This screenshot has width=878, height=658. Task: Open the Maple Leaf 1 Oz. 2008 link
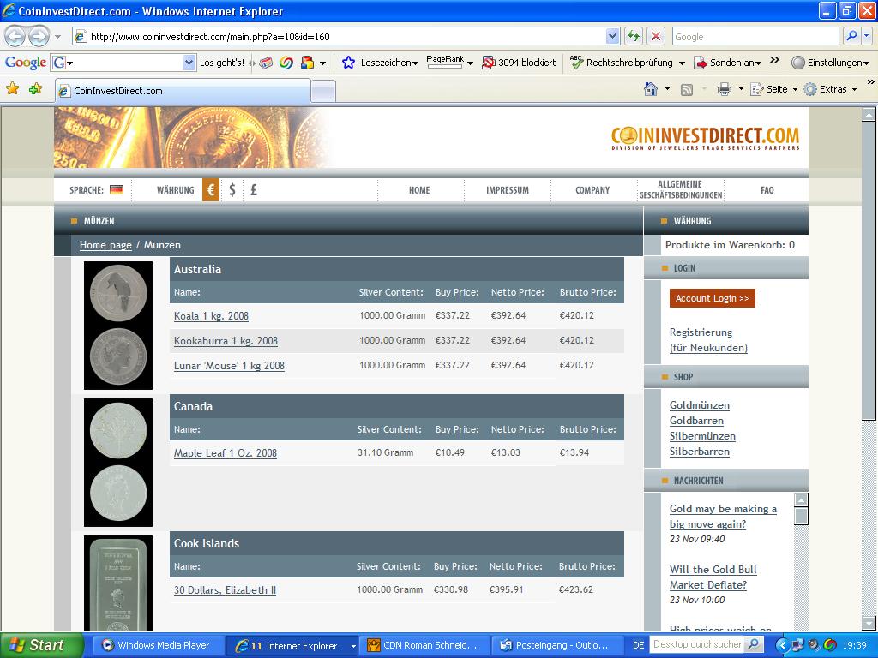click(x=226, y=452)
